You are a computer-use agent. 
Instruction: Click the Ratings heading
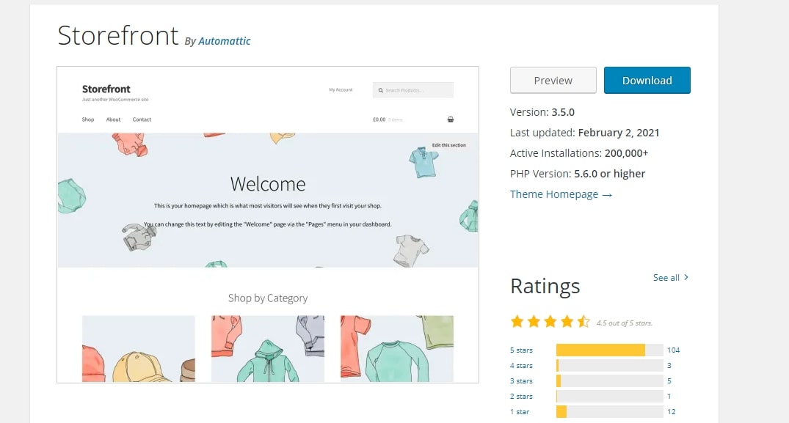[545, 286]
